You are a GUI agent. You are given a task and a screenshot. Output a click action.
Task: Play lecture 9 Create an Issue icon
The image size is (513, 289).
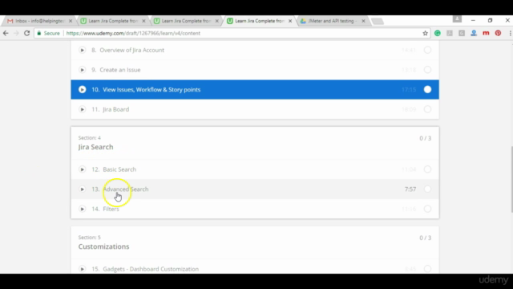pyautogui.click(x=82, y=70)
